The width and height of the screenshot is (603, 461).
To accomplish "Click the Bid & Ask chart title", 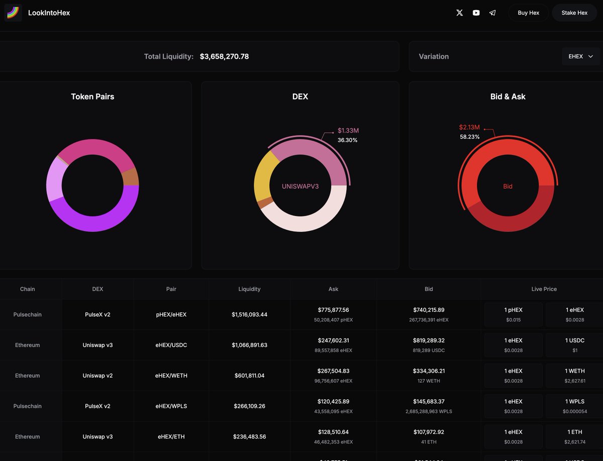I will 508,97.
